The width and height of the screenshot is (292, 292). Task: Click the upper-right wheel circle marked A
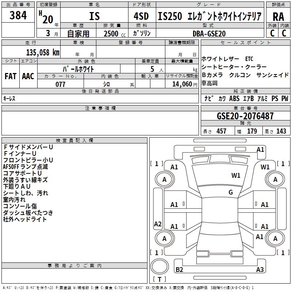pos(275,179)
